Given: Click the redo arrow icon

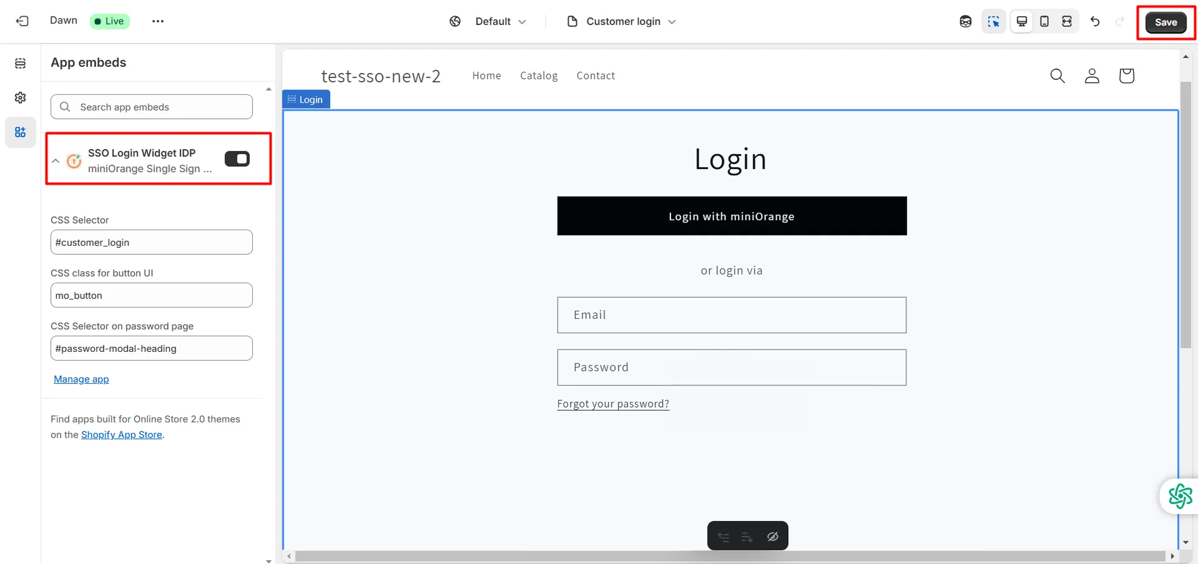Looking at the screenshot, I should tap(1120, 21).
